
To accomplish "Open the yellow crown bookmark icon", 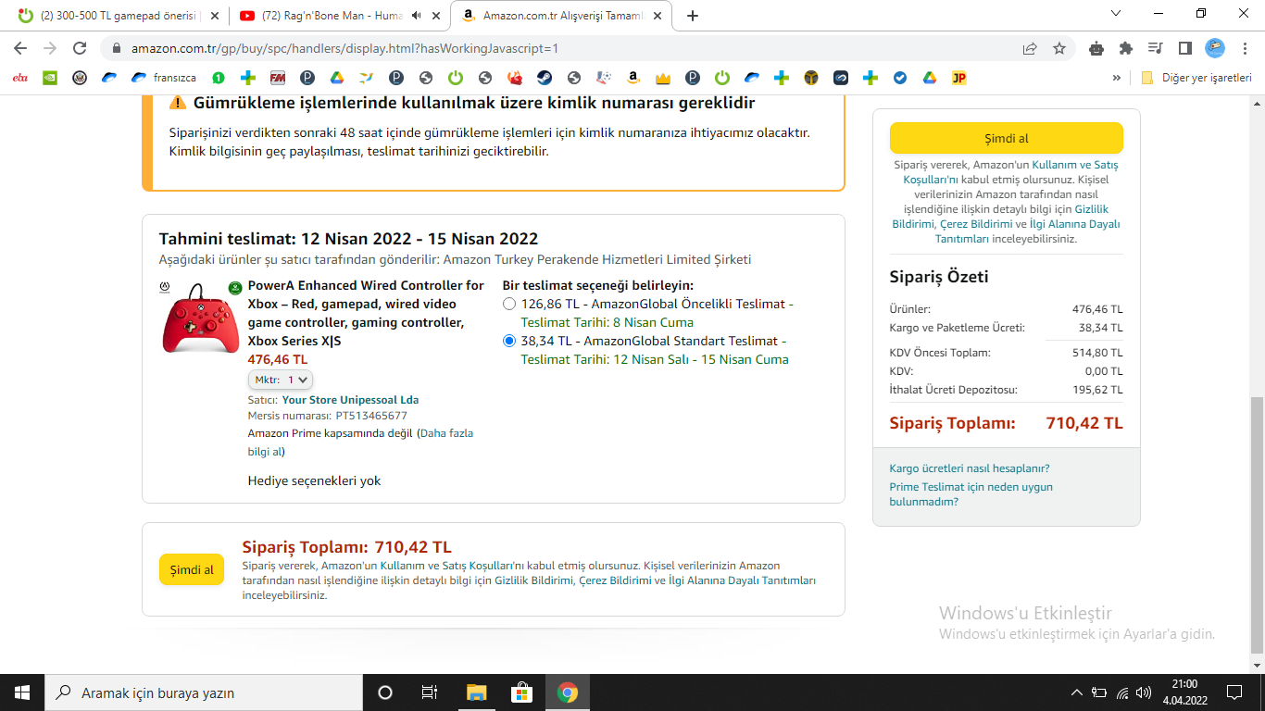I will [662, 78].
